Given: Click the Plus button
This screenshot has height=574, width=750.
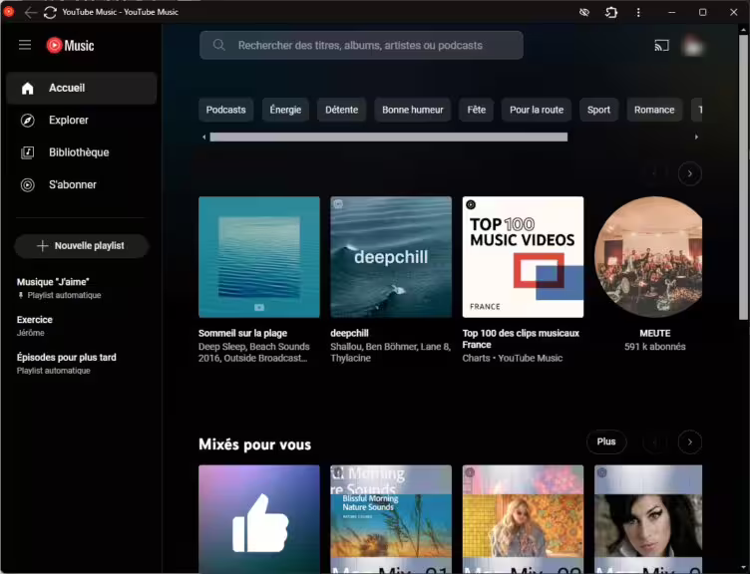Looking at the screenshot, I should pos(606,442).
